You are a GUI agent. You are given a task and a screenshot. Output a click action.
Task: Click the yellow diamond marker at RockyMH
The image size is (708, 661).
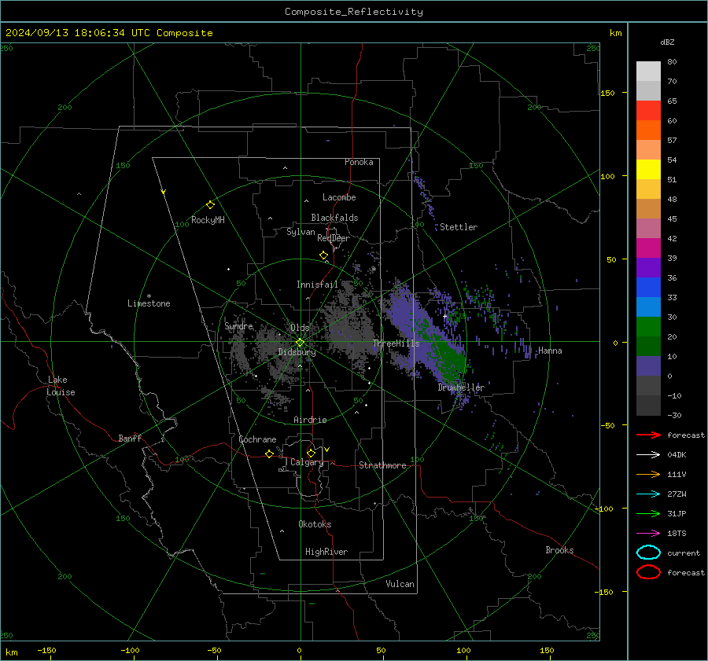[x=210, y=205]
